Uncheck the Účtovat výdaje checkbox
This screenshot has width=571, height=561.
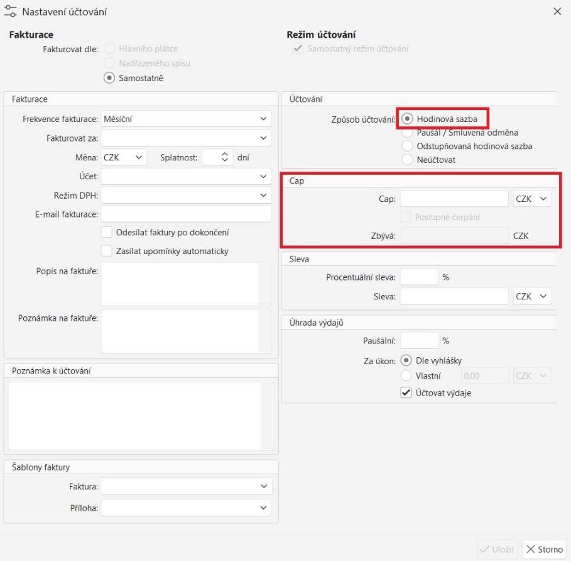click(406, 393)
